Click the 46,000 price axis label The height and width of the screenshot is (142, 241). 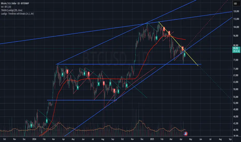[x=236, y=117]
